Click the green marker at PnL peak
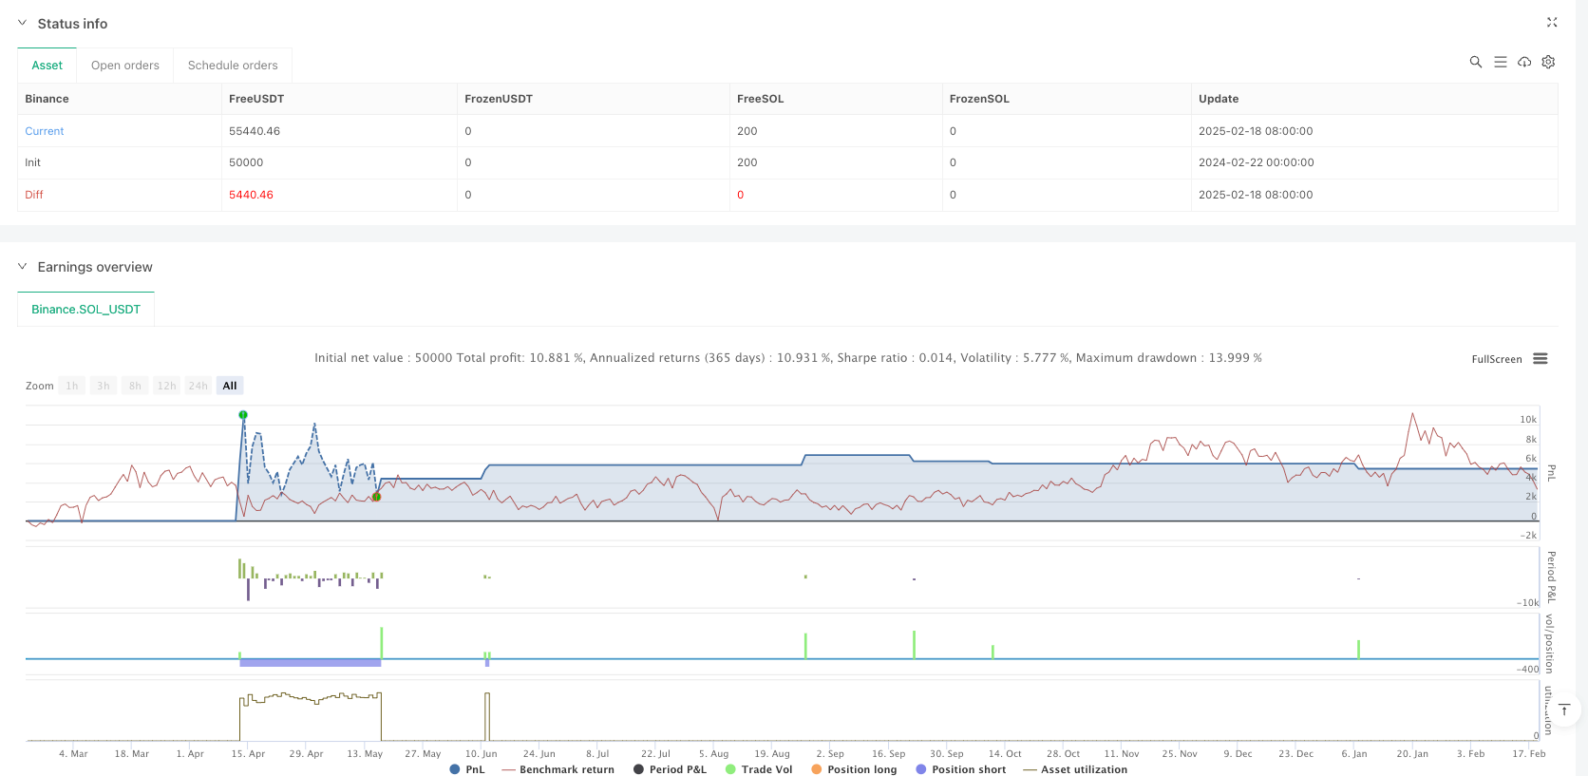Screen dimensions: 1588x776 tap(243, 415)
